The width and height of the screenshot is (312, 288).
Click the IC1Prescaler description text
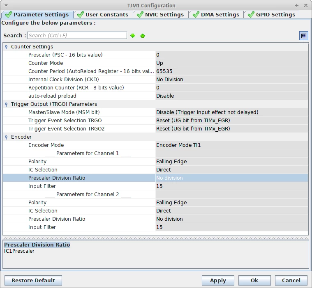19,251
